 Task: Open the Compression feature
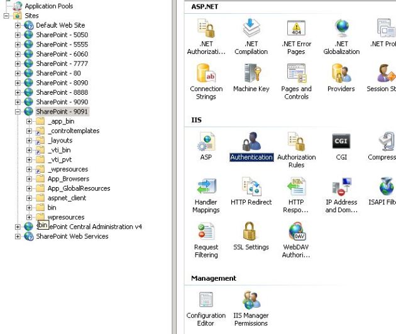[382, 146]
